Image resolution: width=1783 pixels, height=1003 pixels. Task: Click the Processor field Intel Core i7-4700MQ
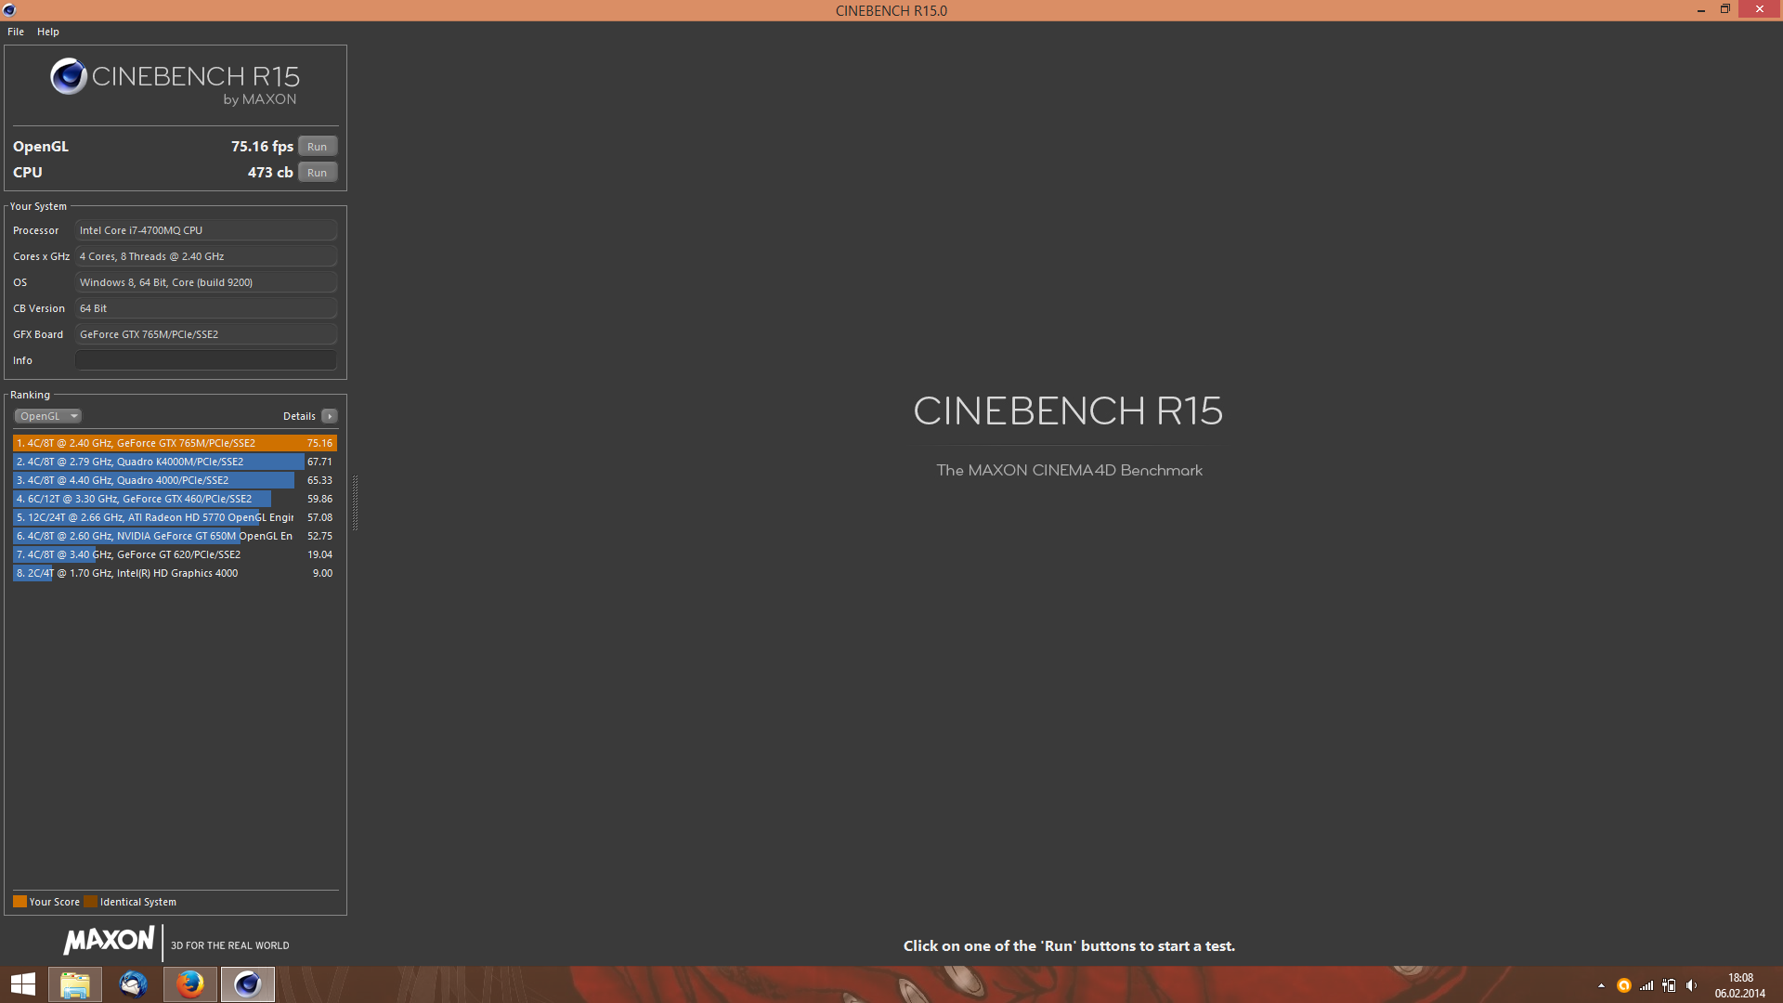(206, 230)
